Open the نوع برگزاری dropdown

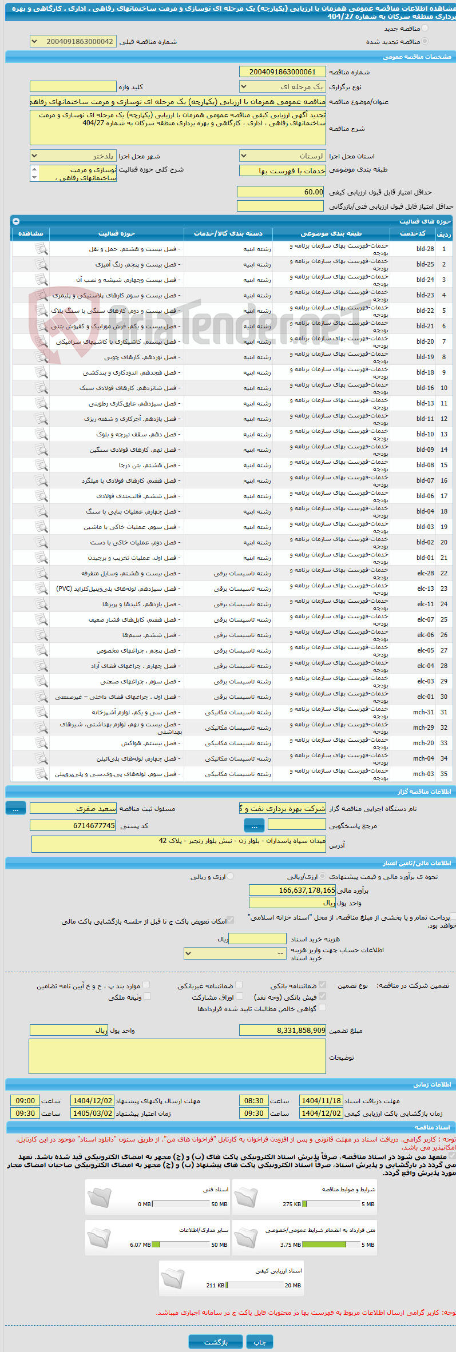click(282, 87)
